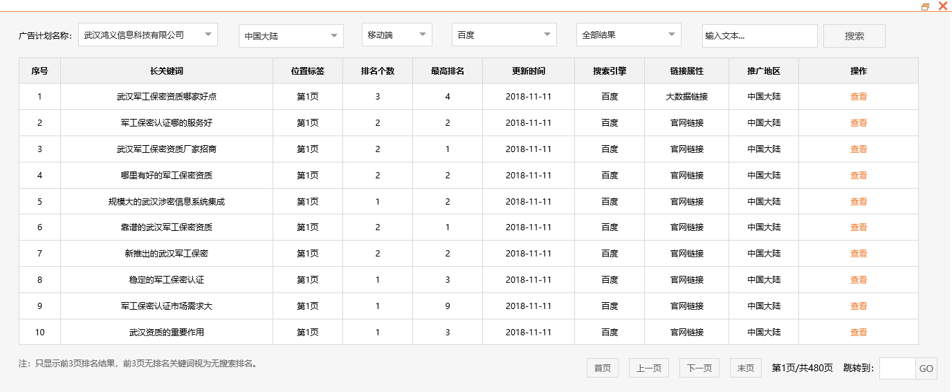Select keyword cell 靠谱的武汉军工保密资质
952x392 pixels.
pos(167,227)
